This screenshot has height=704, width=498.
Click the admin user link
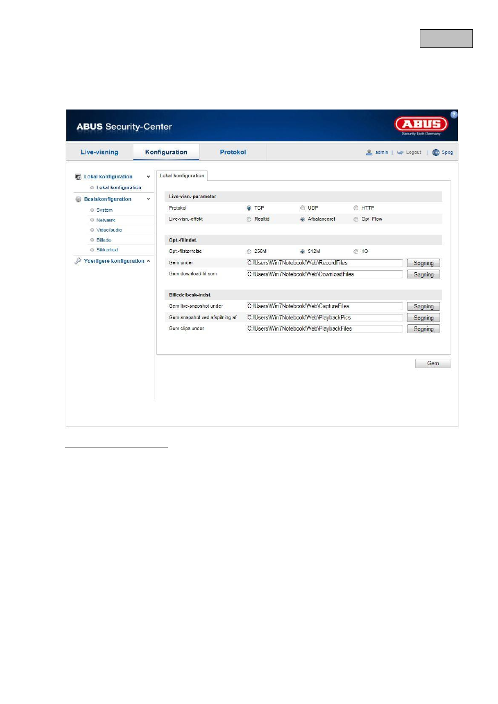382,152
